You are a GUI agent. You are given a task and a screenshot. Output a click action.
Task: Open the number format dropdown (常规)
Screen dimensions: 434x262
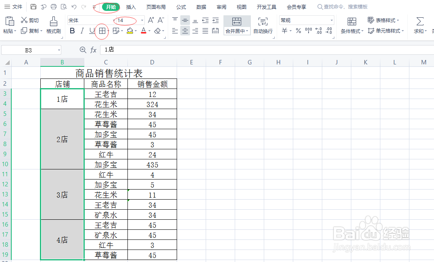point(332,21)
